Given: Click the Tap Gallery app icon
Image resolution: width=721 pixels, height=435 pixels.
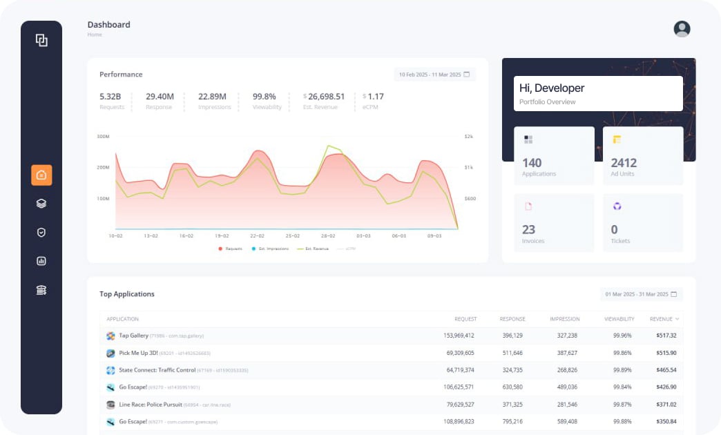Looking at the screenshot, I should (110, 336).
